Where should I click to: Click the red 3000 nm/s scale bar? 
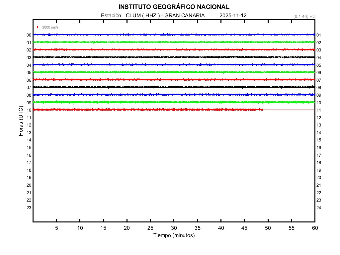coord(38,27)
